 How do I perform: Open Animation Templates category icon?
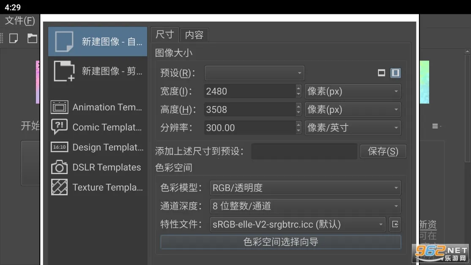[59, 107]
